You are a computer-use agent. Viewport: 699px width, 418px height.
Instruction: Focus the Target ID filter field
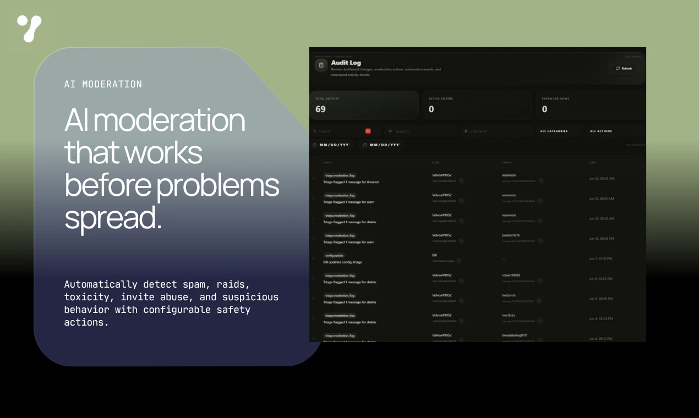[421, 131]
